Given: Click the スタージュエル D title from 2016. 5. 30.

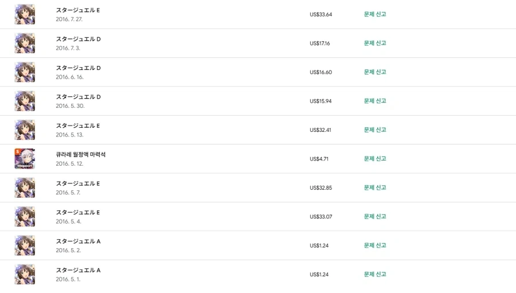Looking at the screenshot, I should coord(78,97).
